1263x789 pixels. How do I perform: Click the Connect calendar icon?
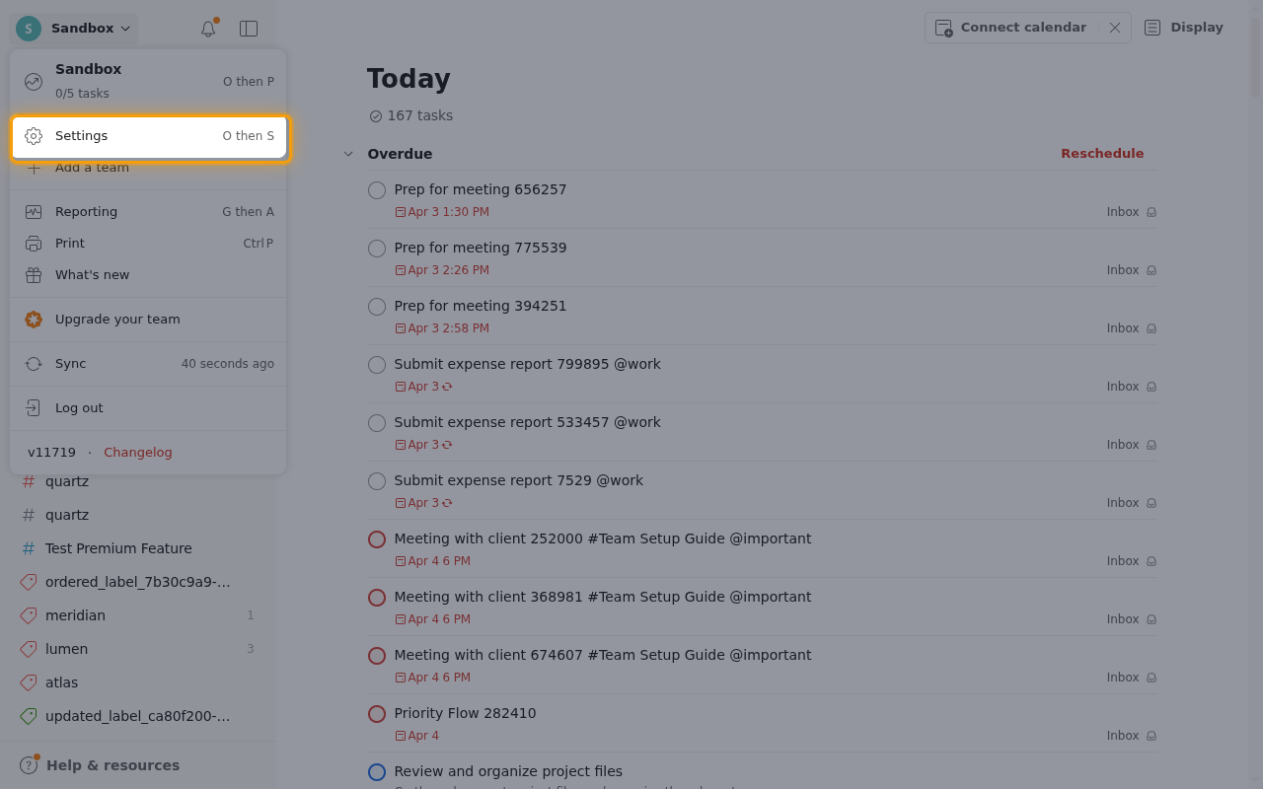point(944,28)
